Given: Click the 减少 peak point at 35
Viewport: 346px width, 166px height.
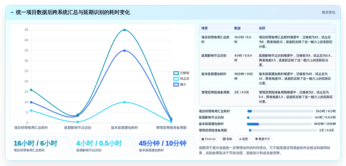Looking at the screenshot, I should pyautogui.click(x=125, y=51).
